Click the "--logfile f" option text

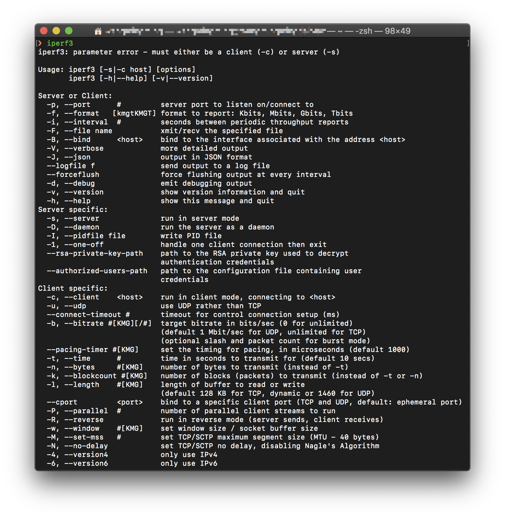pyautogui.click(x=71, y=166)
